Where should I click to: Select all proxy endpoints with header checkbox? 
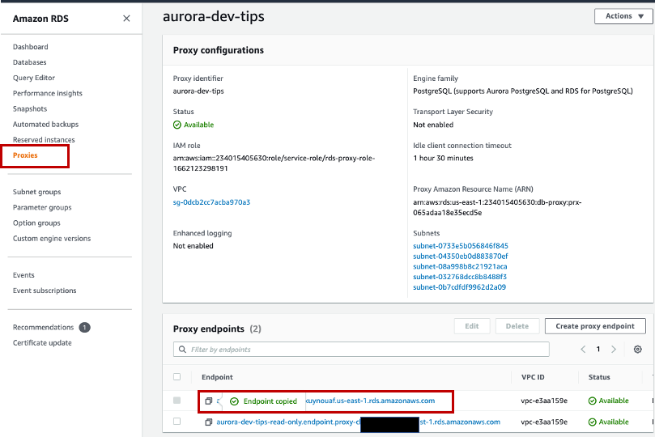pyautogui.click(x=177, y=377)
